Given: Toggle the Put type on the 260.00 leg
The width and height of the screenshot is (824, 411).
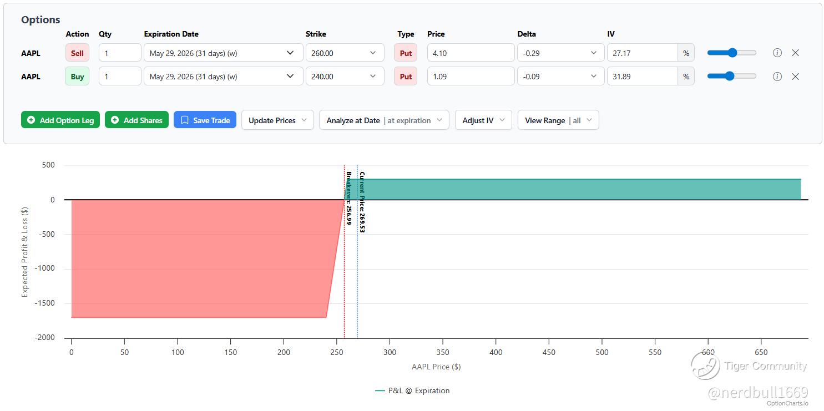Looking at the screenshot, I should click(406, 53).
